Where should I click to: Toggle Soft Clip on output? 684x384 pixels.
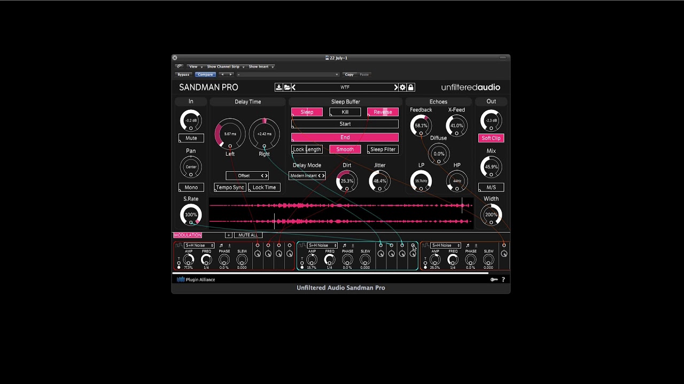pyautogui.click(x=491, y=138)
